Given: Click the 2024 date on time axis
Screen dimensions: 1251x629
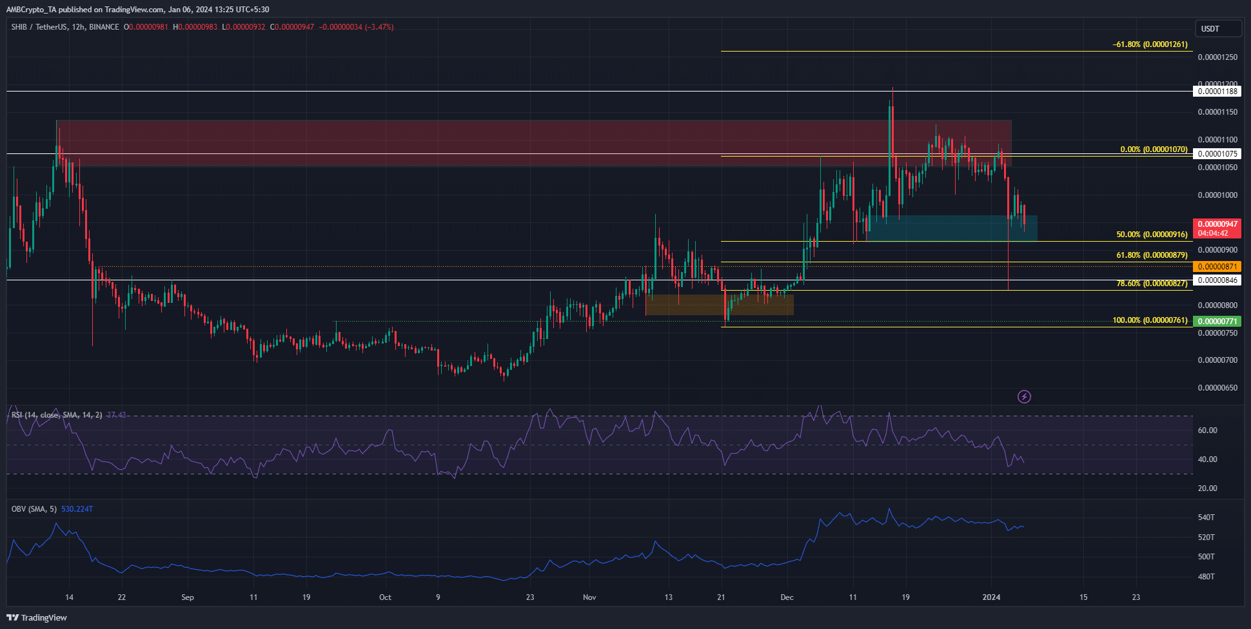Looking at the screenshot, I should click(x=991, y=597).
